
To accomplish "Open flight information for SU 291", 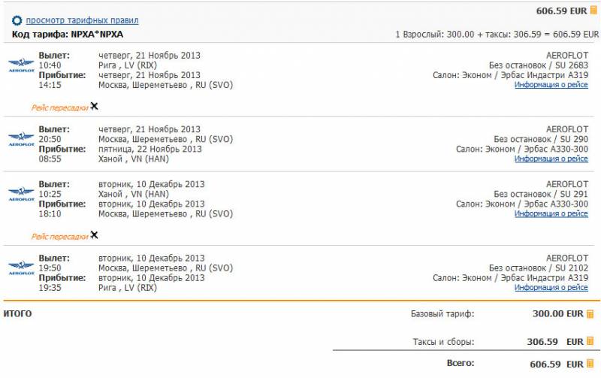I will pyautogui.click(x=551, y=213).
